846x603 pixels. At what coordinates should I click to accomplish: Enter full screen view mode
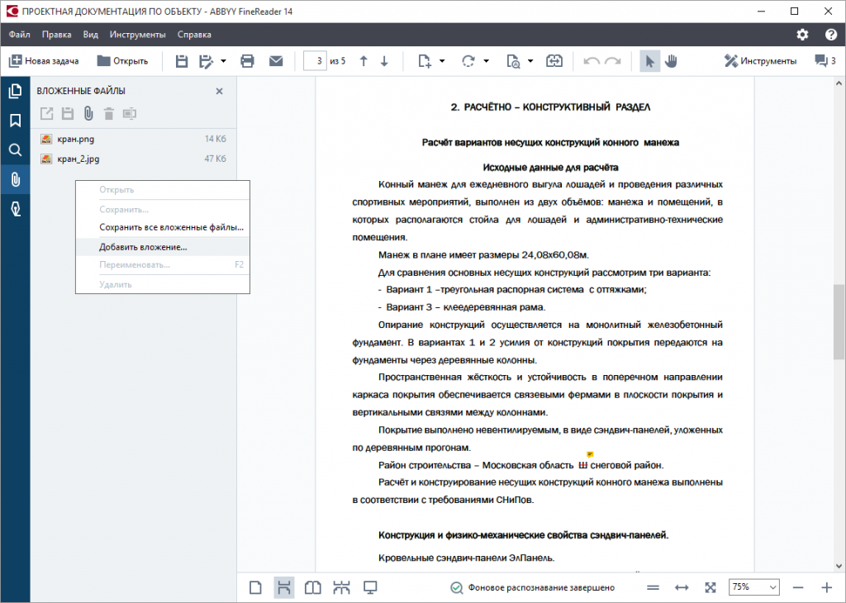(370, 587)
